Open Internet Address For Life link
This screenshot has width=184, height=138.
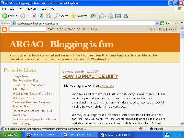point(32,113)
